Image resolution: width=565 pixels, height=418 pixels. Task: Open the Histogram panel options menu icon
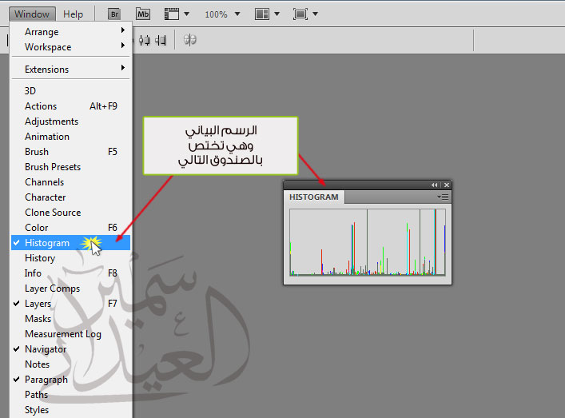tap(444, 197)
